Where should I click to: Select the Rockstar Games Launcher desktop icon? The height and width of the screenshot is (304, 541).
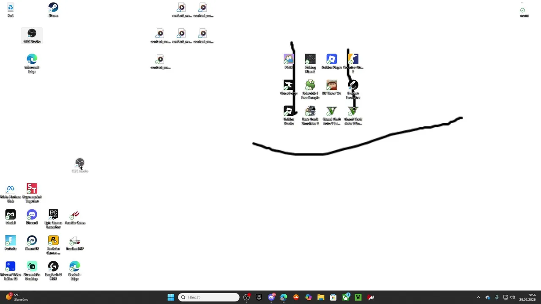pyautogui.click(x=53, y=245)
